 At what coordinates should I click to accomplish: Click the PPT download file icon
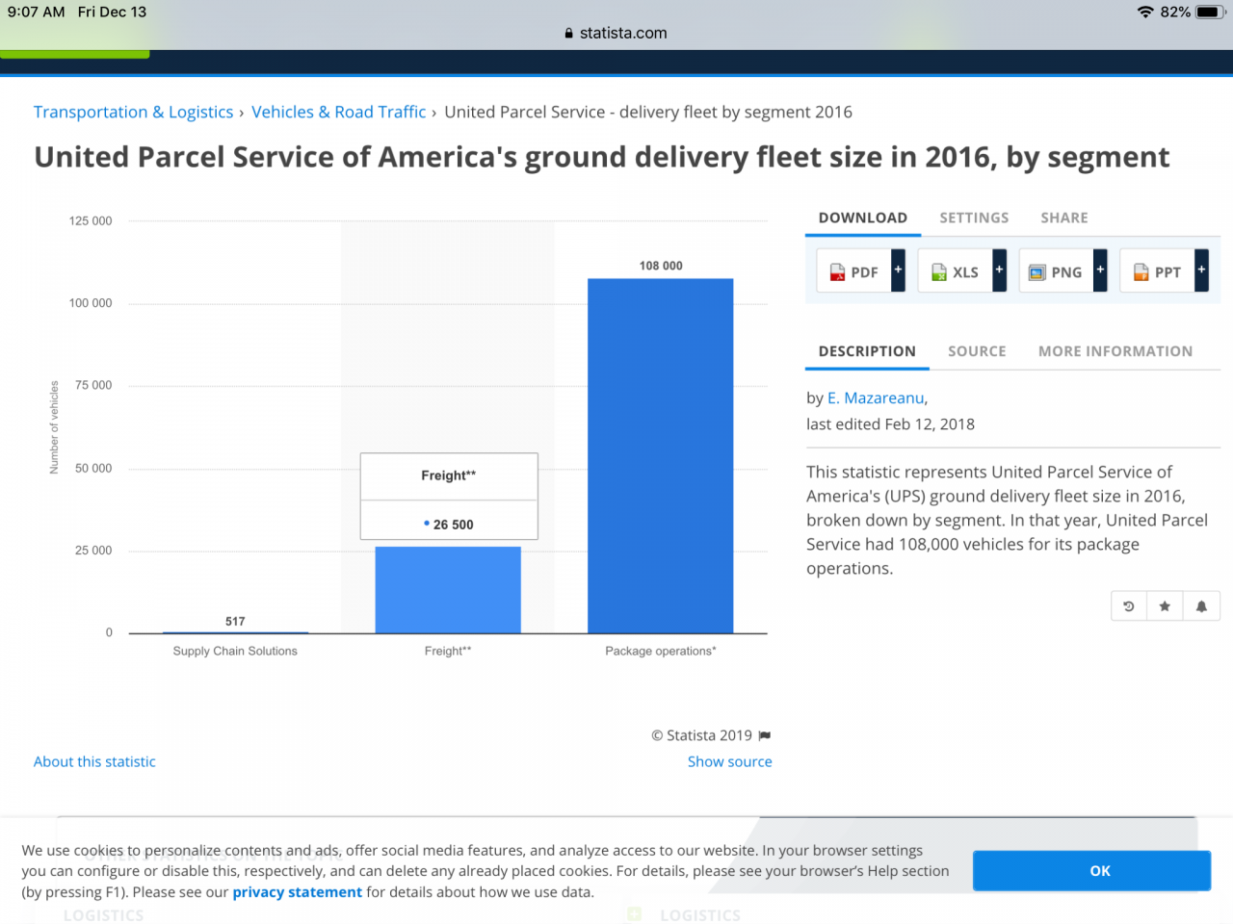[1141, 272]
